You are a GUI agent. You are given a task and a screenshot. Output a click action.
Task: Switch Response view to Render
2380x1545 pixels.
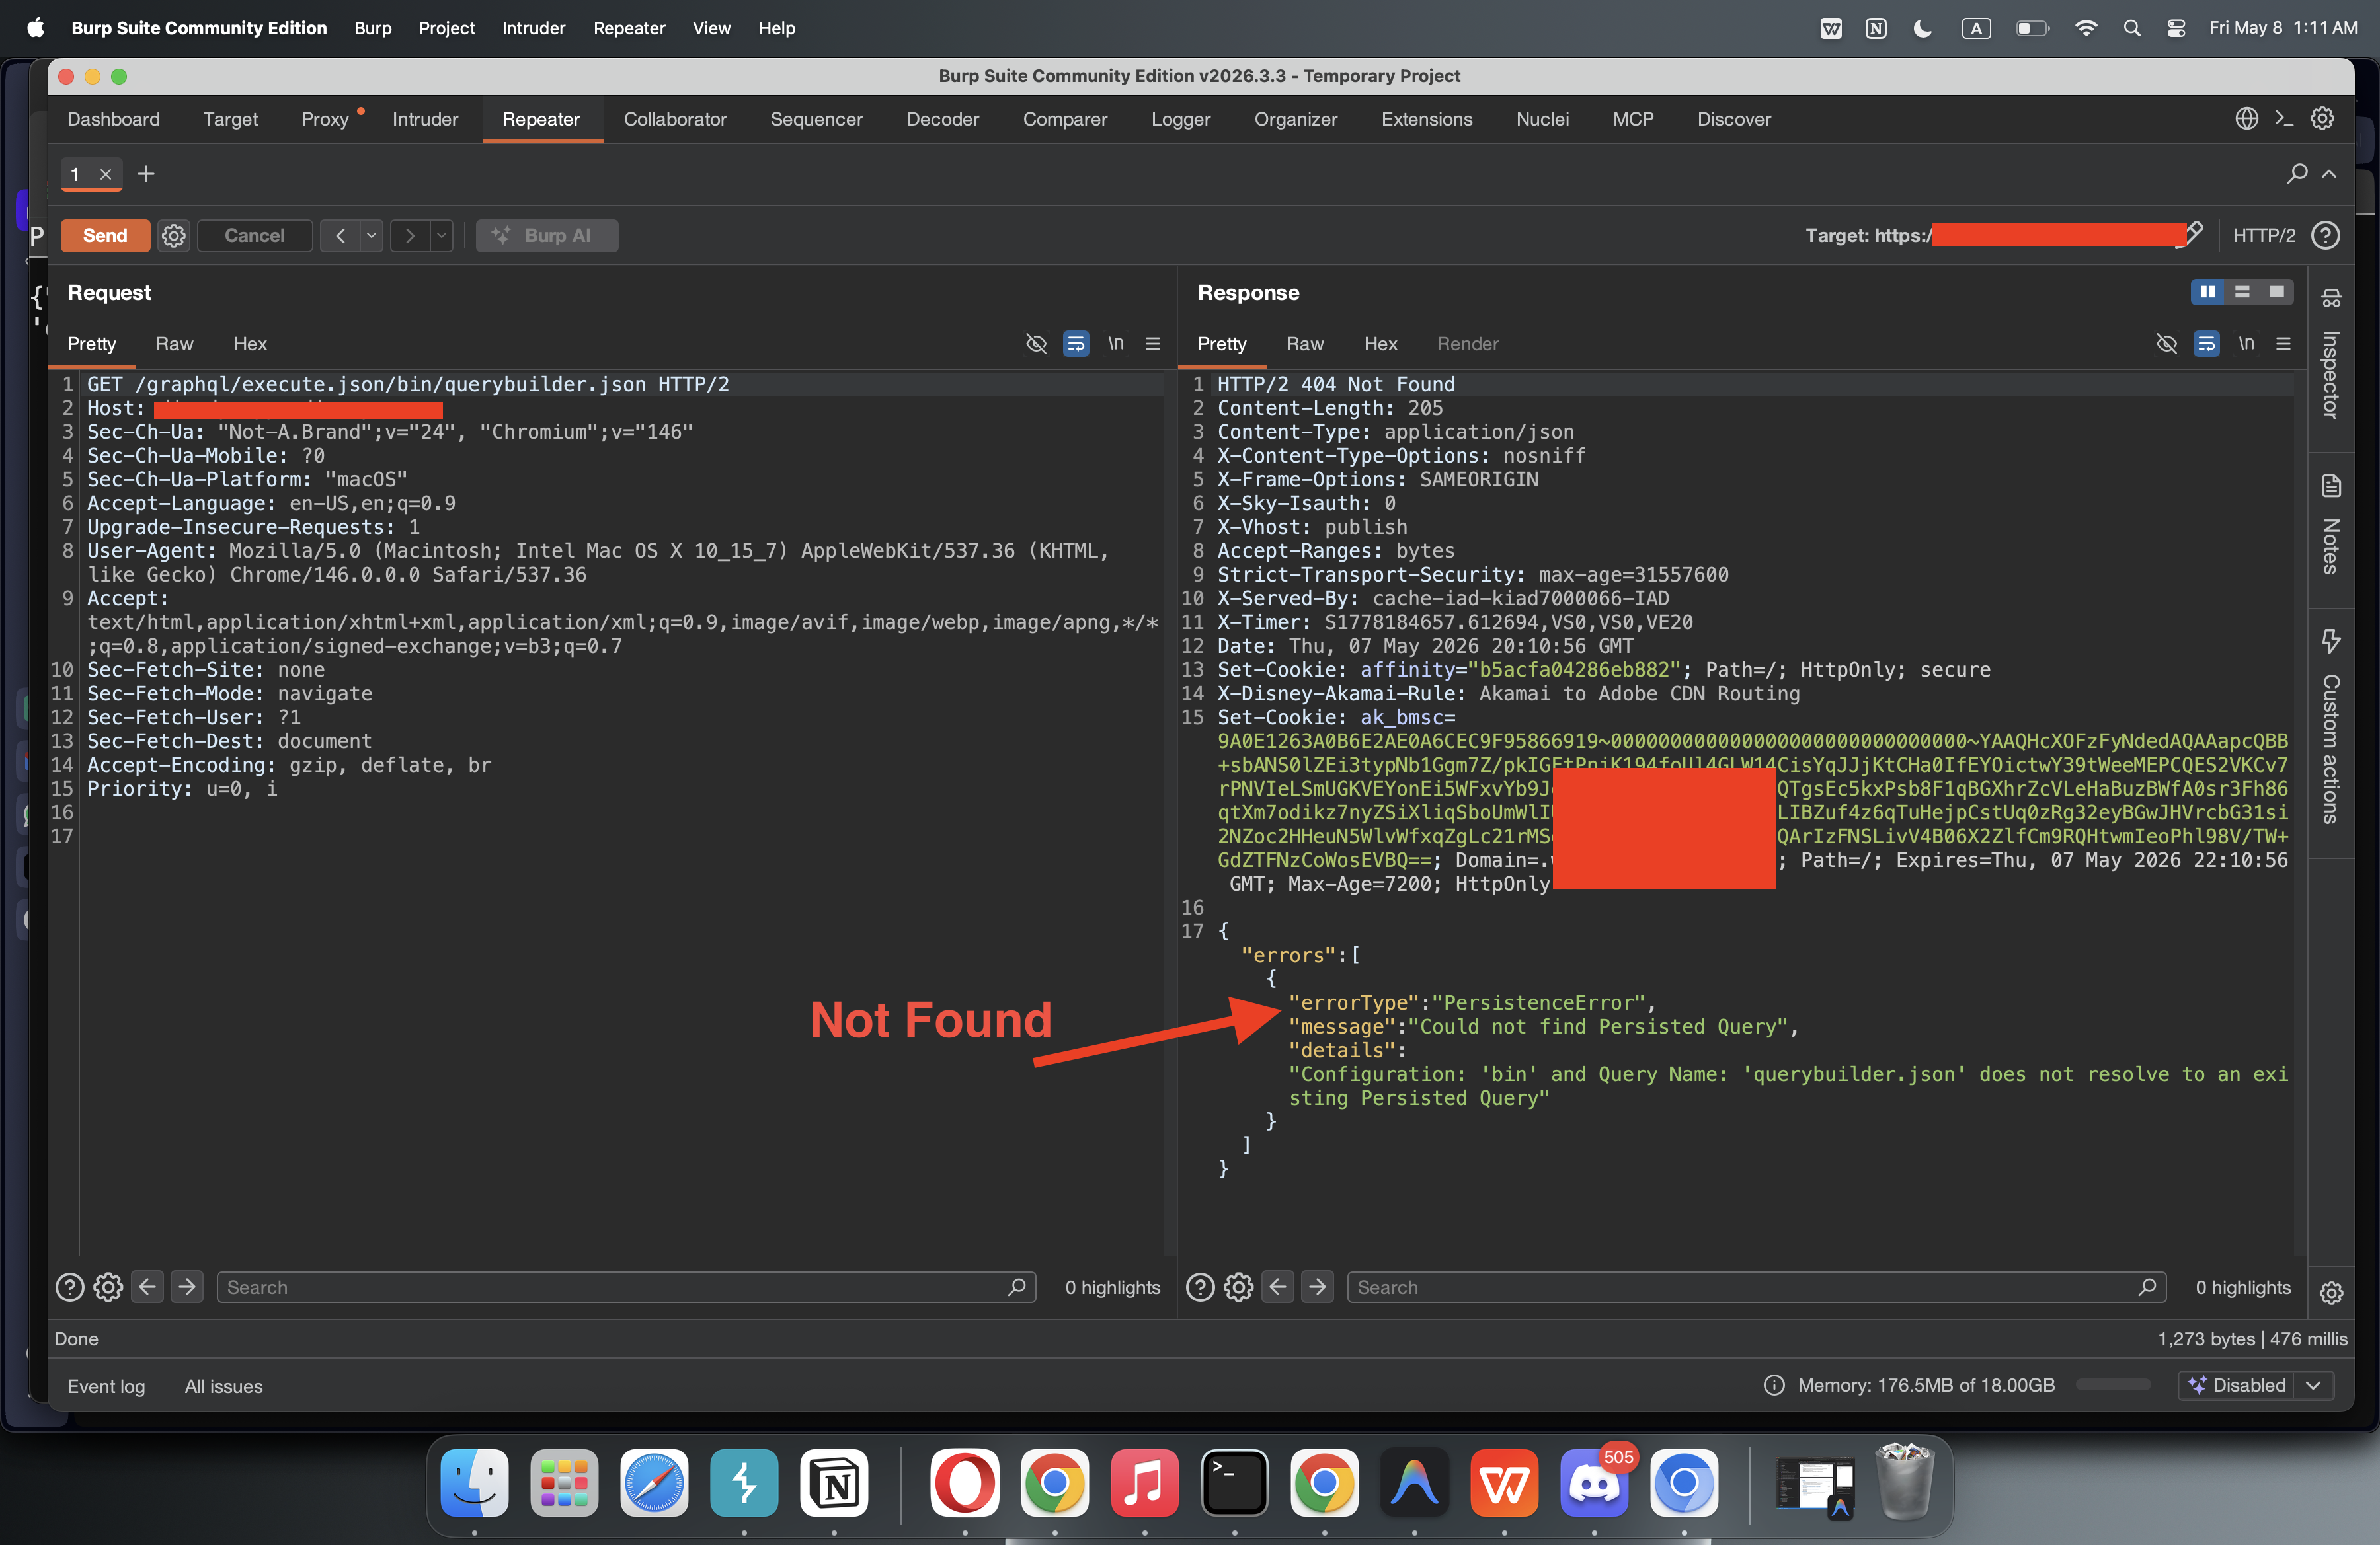tap(1467, 344)
